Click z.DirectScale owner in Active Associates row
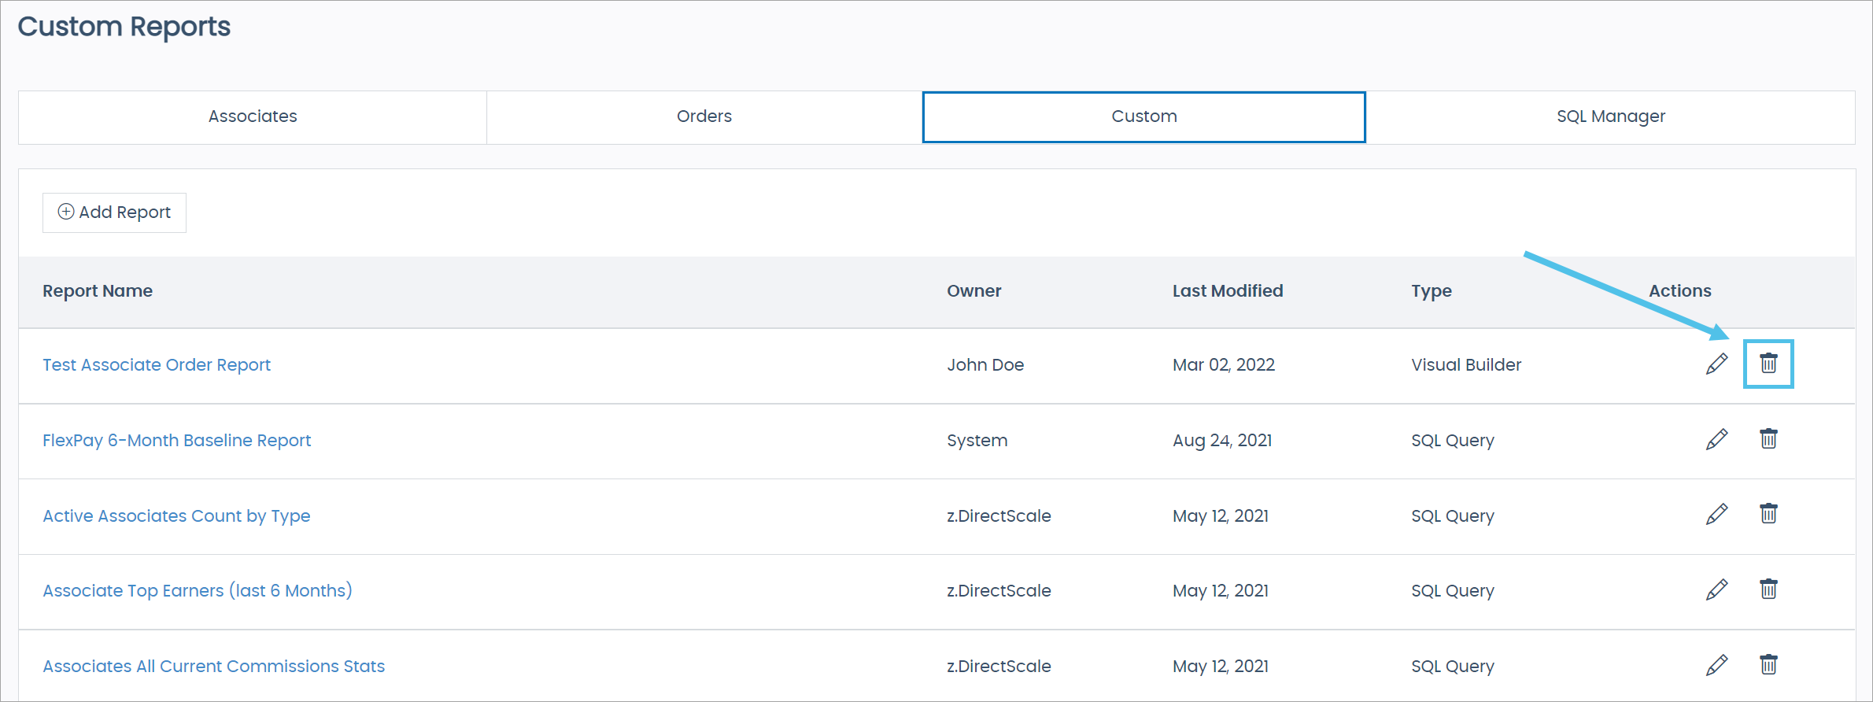This screenshot has width=1873, height=702. click(999, 516)
